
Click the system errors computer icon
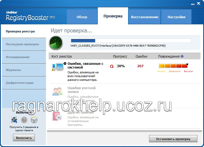[x=57, y=67]
